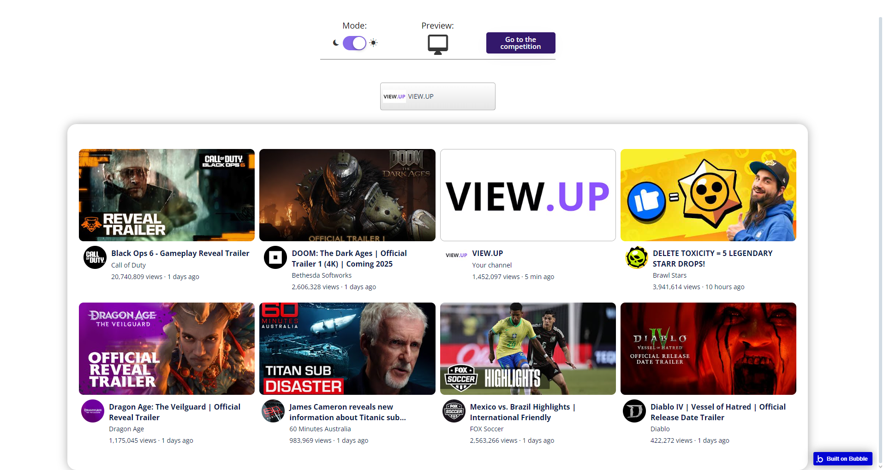Click Call of Duty channel name
Viewport: 884px width, 470px height.
(x=128, y=265)
